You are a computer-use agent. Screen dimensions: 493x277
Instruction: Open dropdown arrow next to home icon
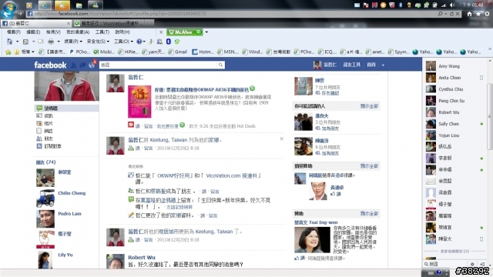[17, 42]
